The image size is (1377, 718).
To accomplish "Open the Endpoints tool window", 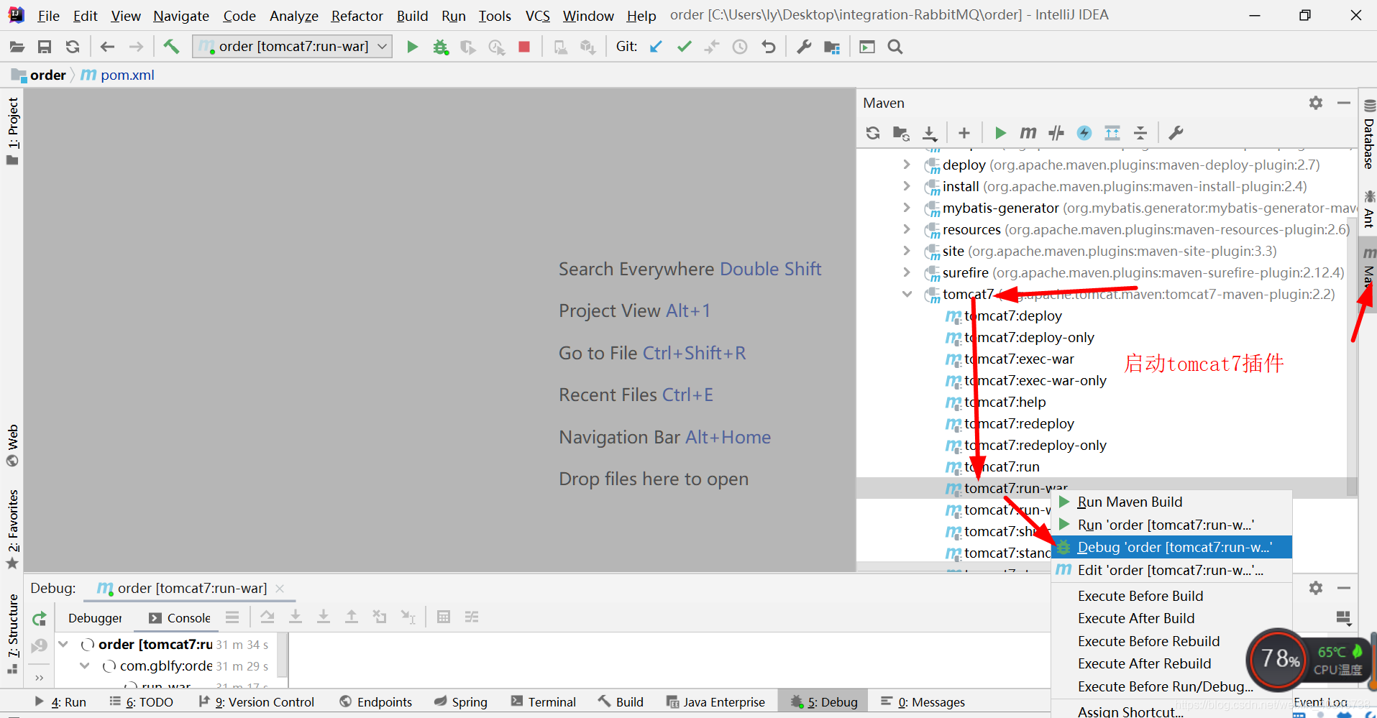I will (376, 702).
